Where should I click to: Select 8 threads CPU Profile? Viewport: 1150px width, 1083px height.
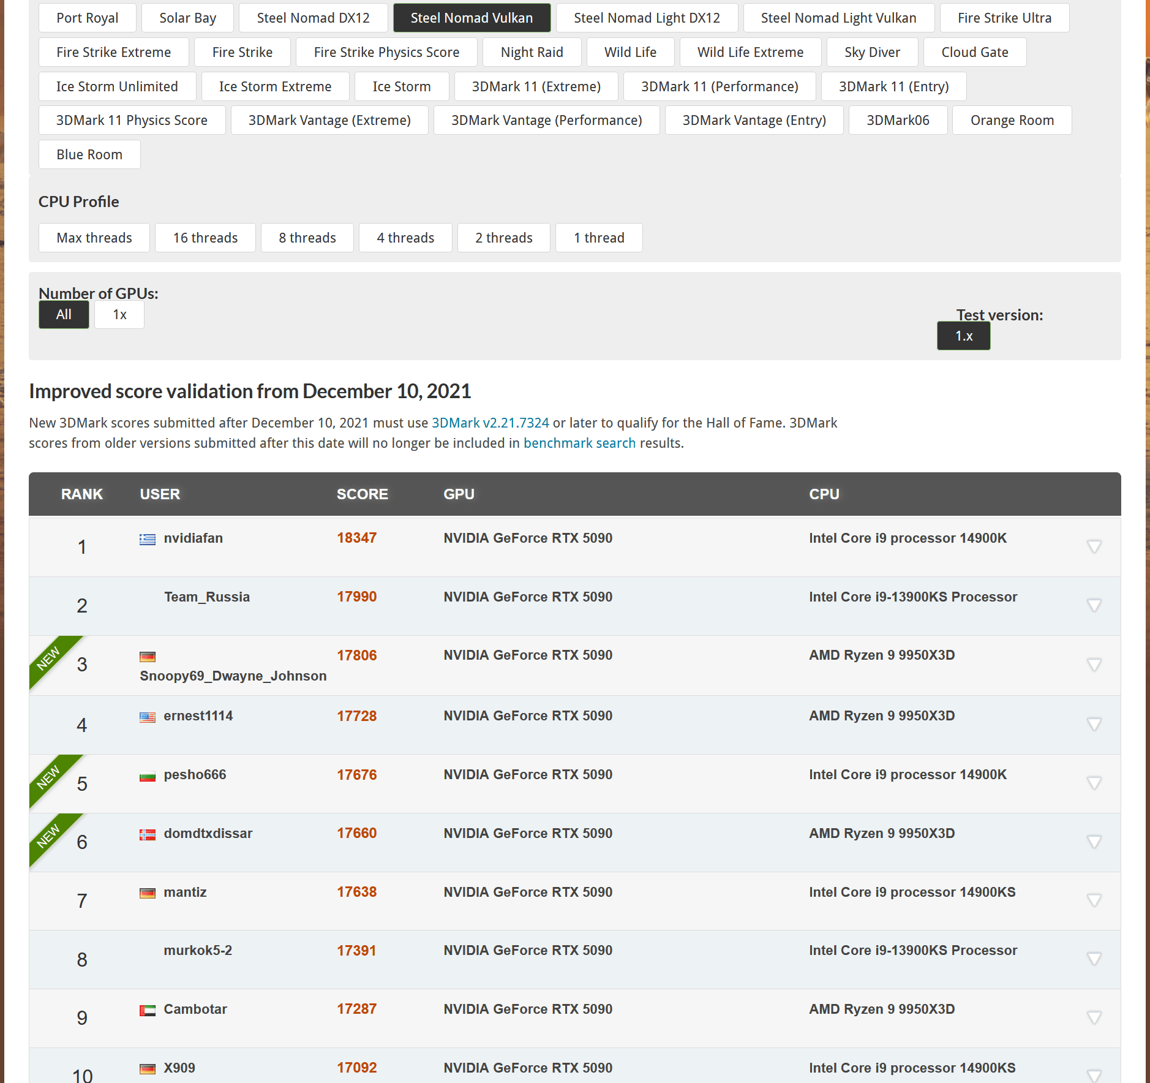tap(307, 238)
